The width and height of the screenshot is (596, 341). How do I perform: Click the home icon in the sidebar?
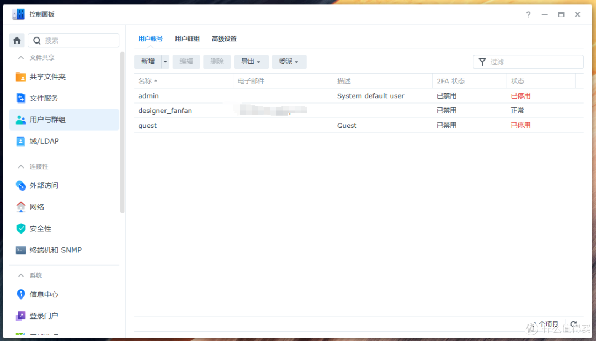[x=17, y=41]
